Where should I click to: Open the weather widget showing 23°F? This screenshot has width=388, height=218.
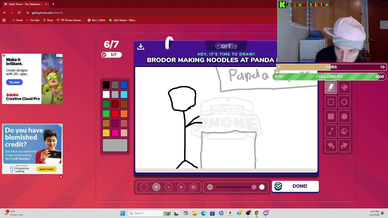coord(14,213)
